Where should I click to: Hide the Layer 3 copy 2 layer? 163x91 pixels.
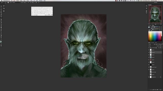pyautogui.click(x=149, y=67)
